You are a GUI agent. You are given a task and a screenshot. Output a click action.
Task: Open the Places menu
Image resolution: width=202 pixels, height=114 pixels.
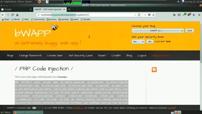pyautogui.click(x=21, y=2)
